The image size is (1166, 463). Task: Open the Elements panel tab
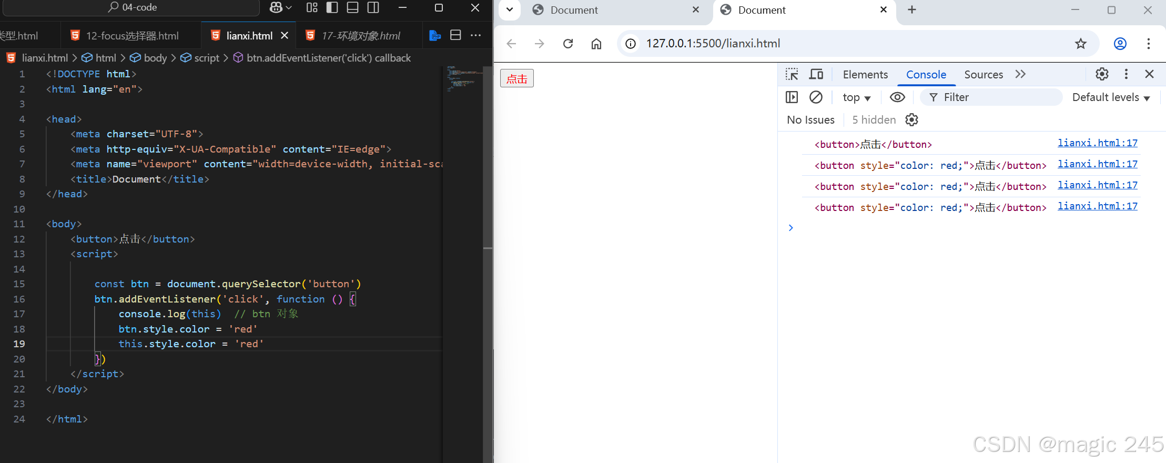(865, 75)
